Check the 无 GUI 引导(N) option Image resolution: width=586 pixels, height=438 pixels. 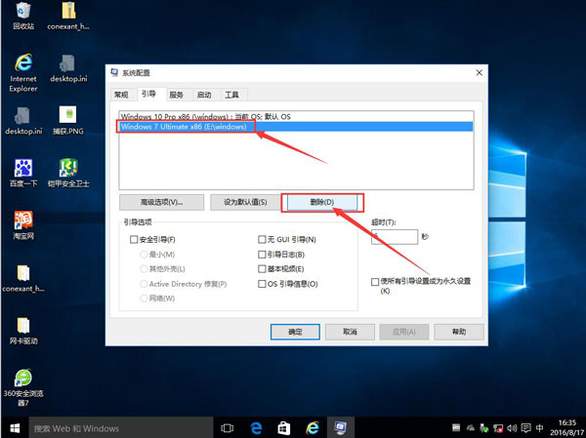point(262,239)
